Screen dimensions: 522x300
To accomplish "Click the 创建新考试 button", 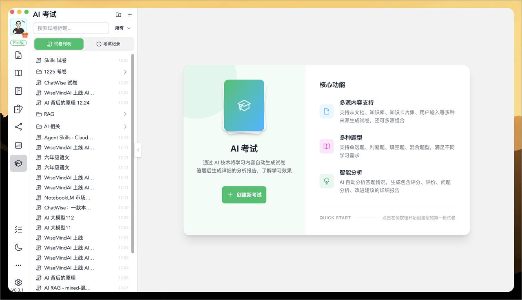I will click(x=244, y=195).
